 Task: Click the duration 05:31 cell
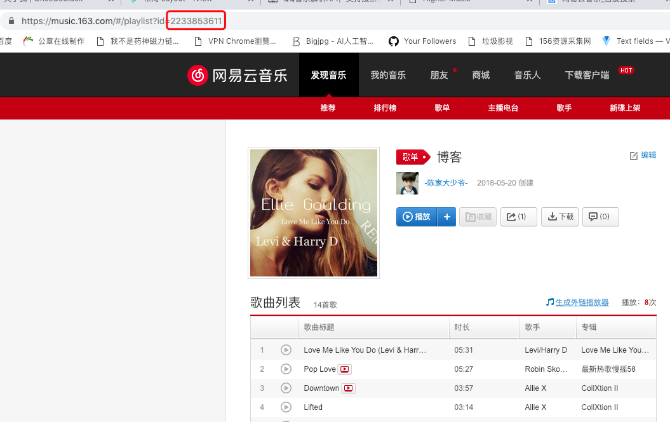coord(464,350)
